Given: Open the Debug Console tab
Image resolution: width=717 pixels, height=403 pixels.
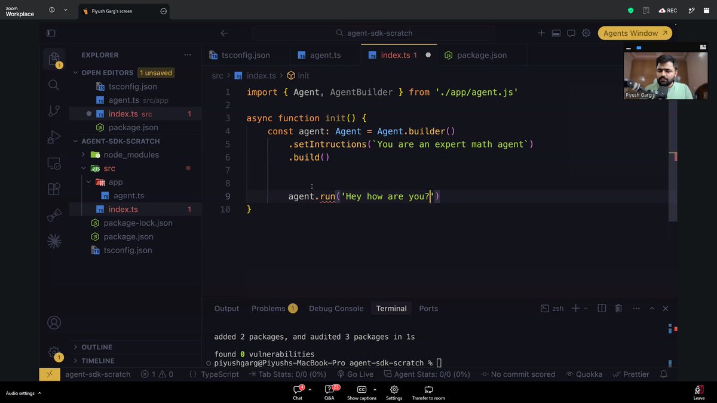Looking at the screenshot, I should (x=336, y=309).
